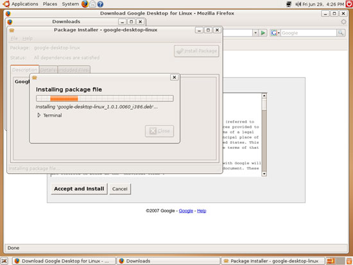This screenshot has height=265, width=353.
Task: Open the Package Installer Help menu
Action: click(x=28, y=38)
